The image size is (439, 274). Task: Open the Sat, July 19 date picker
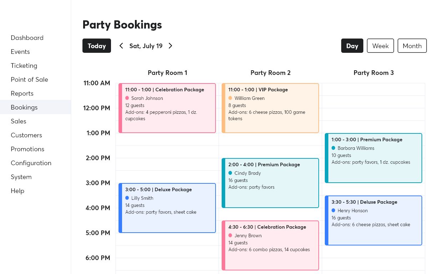click(x=146, y=46)
